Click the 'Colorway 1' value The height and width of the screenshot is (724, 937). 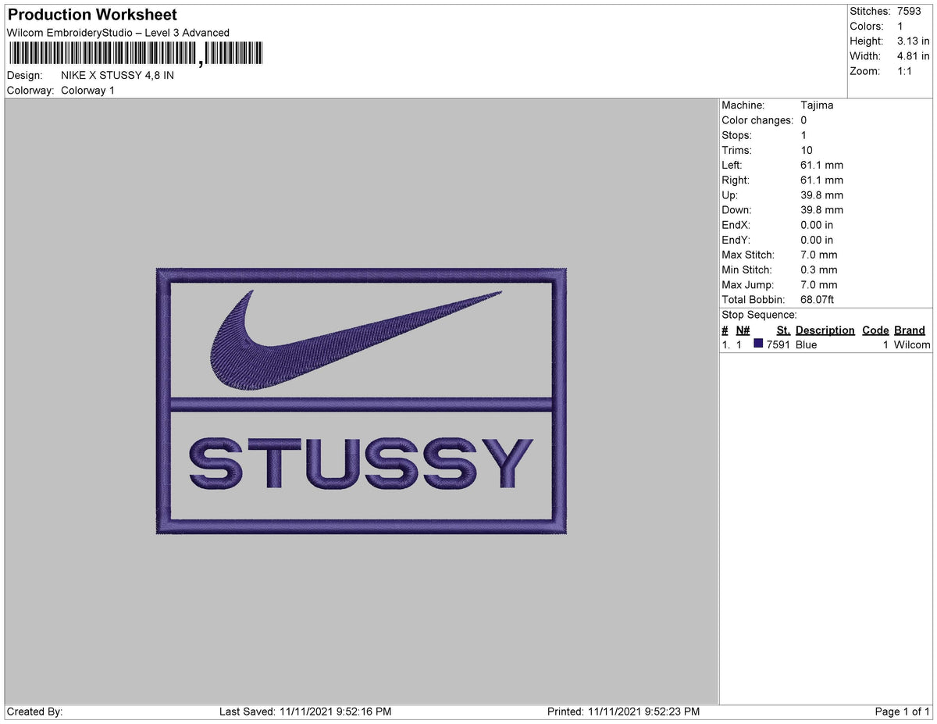87,91
